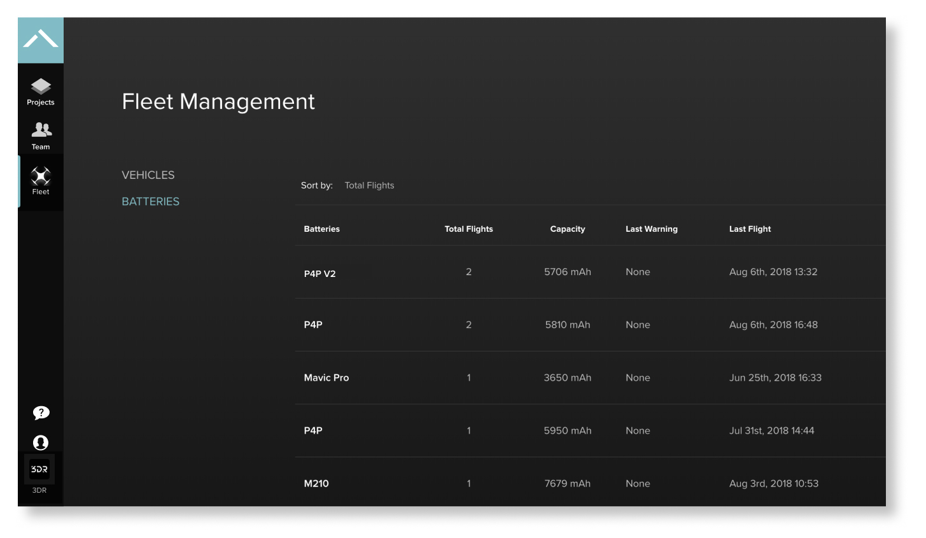926x538 pixels.
Task: Select the M210 battery row
Action: pyautogui.click(x=591, y=483)
